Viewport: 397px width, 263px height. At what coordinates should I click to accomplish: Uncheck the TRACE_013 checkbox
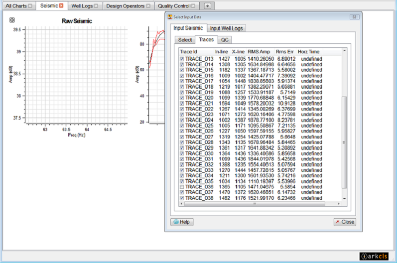tap(182, 59)
